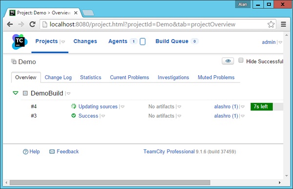Click the green success check icon for #3

pos(74,116)
